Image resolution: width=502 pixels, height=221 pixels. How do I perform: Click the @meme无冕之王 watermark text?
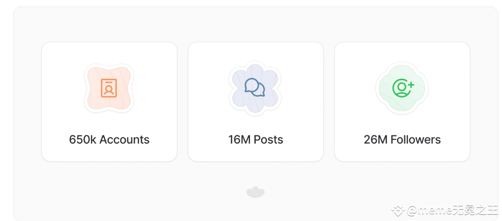click(452, 210)
